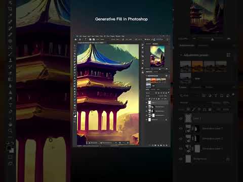The height and width of the screenshot is (182, 243).
Task: Collapse Adjustments presets chevron in enlarged panel
Action: click(x=181, y=55)
